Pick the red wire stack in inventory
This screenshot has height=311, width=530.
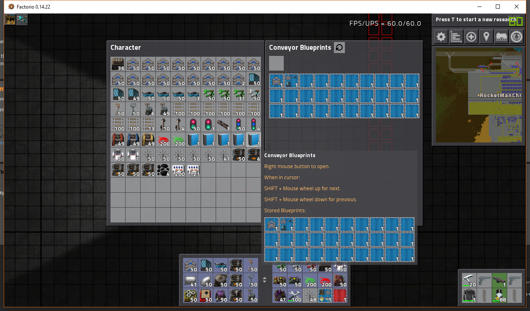click(163, 140)
